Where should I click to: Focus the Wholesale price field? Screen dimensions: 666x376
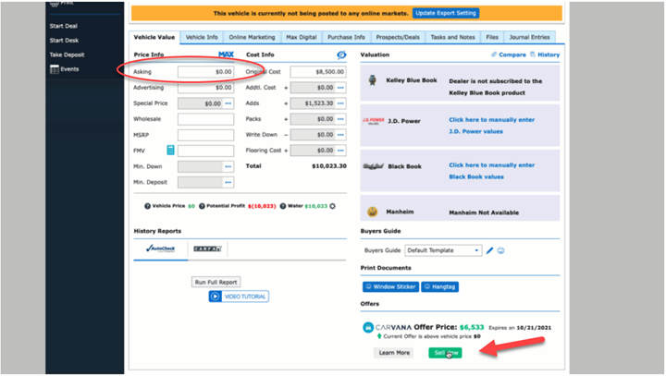click(x=205, y=119)
